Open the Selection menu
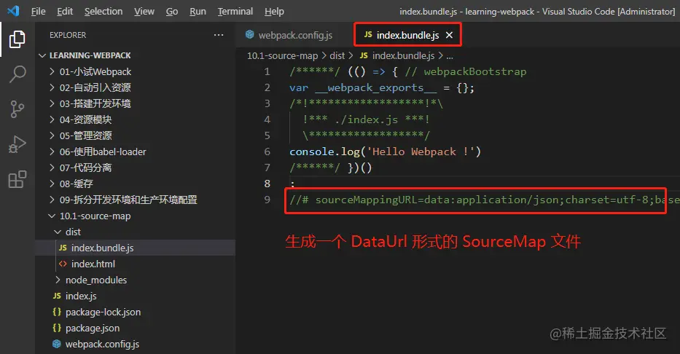 point(103,11)
